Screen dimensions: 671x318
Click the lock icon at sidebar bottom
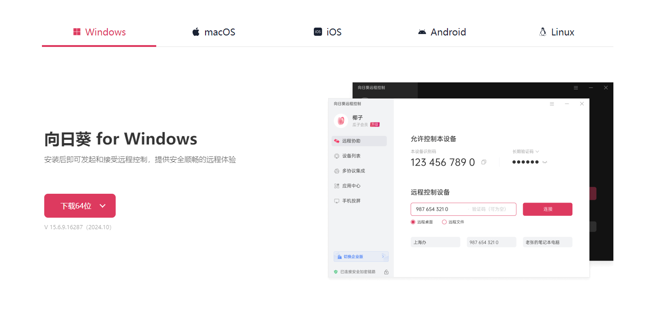click(x=386, y=272)
